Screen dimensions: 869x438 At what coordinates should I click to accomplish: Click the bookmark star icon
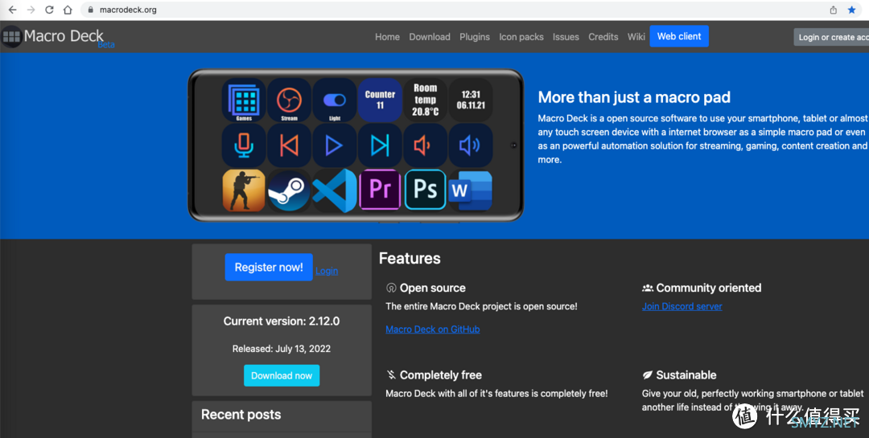[852, 10]
